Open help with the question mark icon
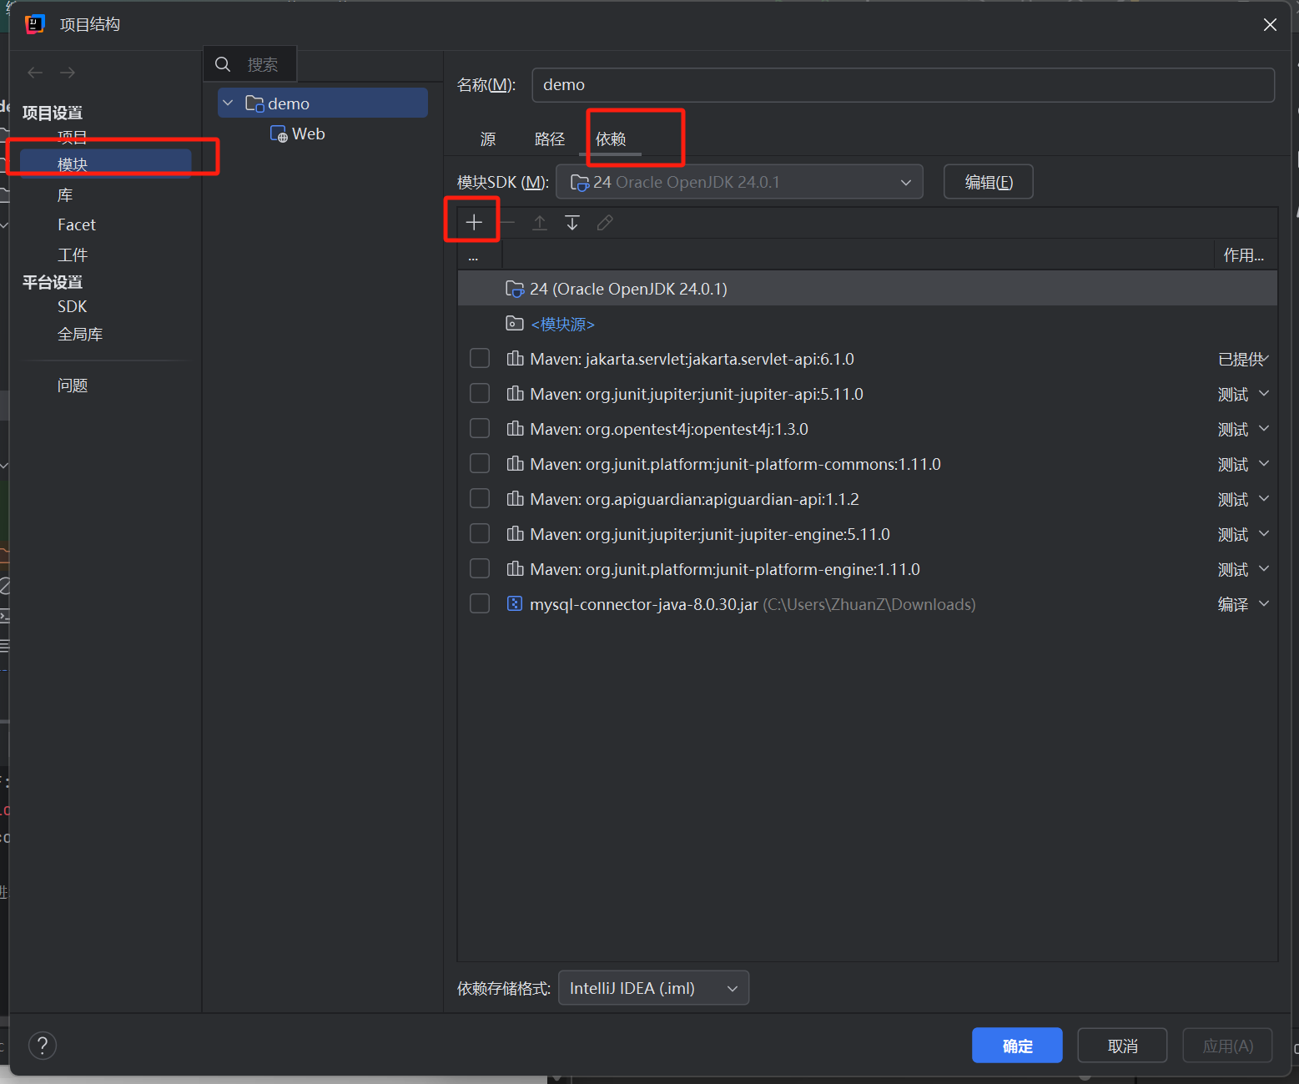 coord(43,1045)
